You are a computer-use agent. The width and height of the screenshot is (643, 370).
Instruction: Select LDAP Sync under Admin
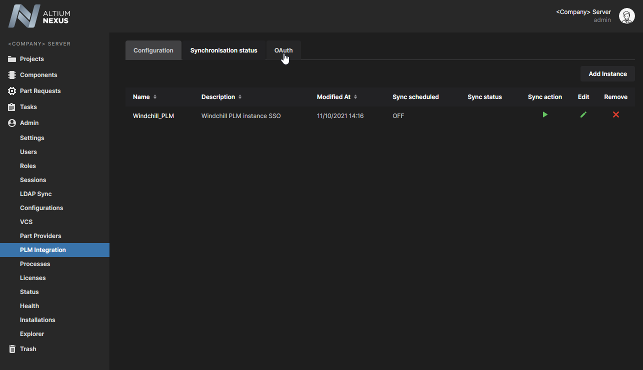point(35,194)
